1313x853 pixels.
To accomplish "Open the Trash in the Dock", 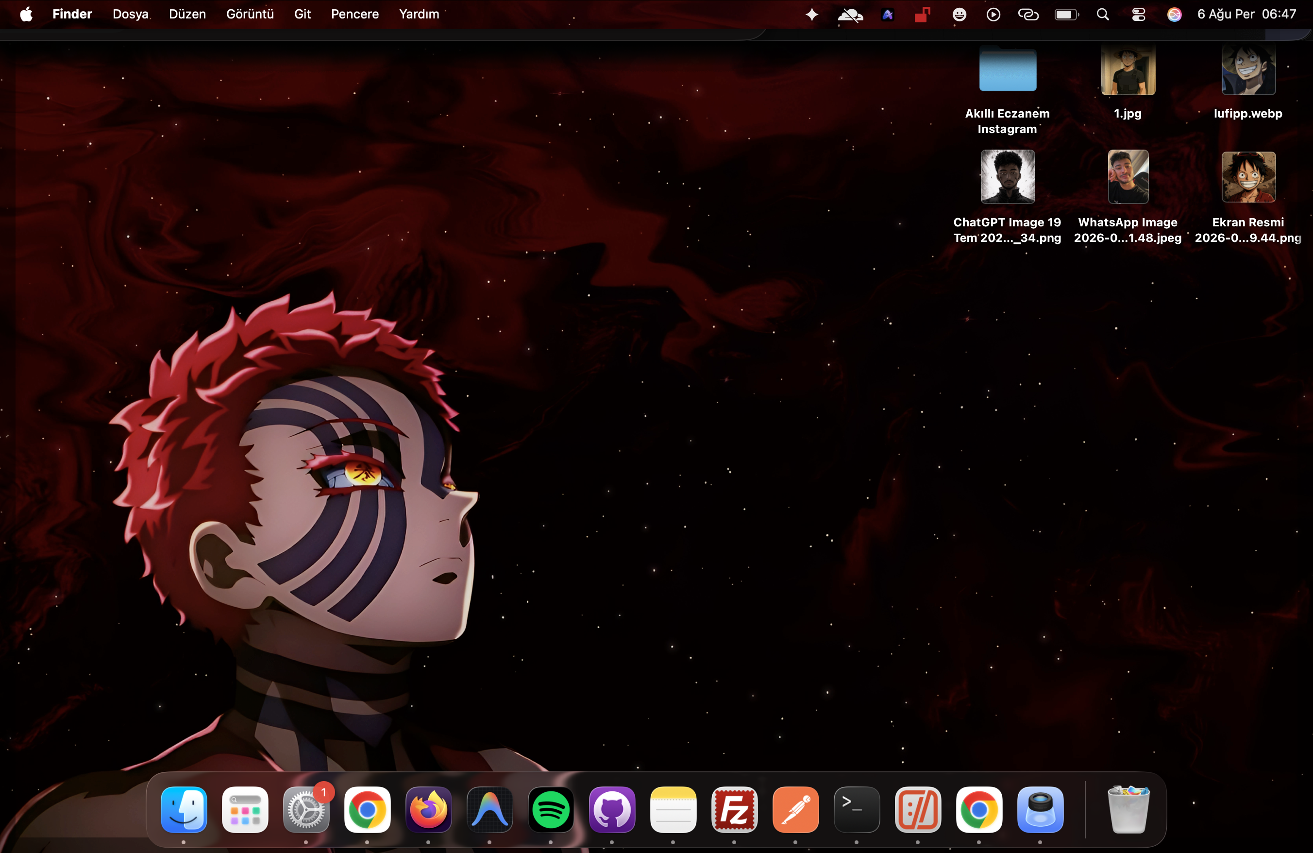I will (1128, 809).
